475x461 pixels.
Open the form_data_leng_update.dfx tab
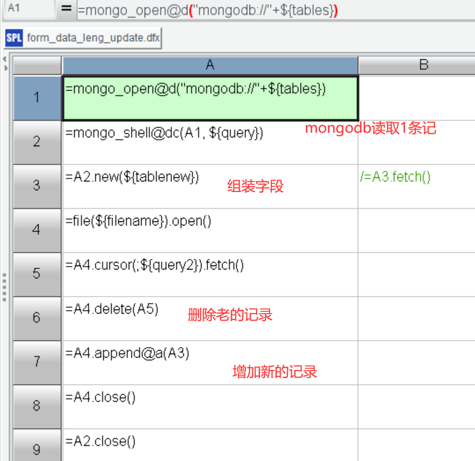[x=83, y=38]
